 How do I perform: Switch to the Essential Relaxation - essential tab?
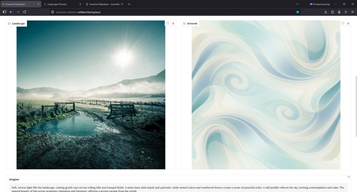click(104, 4)
